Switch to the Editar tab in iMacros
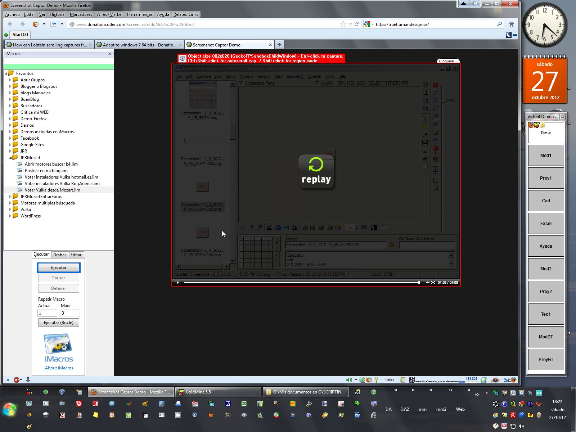This screenshot has width=576, height=432. pyautogui.click(x=76, y=255)
